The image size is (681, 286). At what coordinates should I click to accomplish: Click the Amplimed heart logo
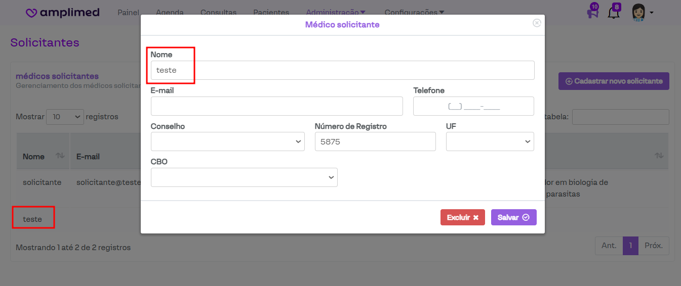(x=32, y=13)
